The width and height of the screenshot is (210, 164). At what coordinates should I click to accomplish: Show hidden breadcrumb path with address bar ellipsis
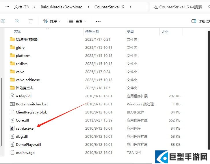pyautogui.click(x=7, y=7)
